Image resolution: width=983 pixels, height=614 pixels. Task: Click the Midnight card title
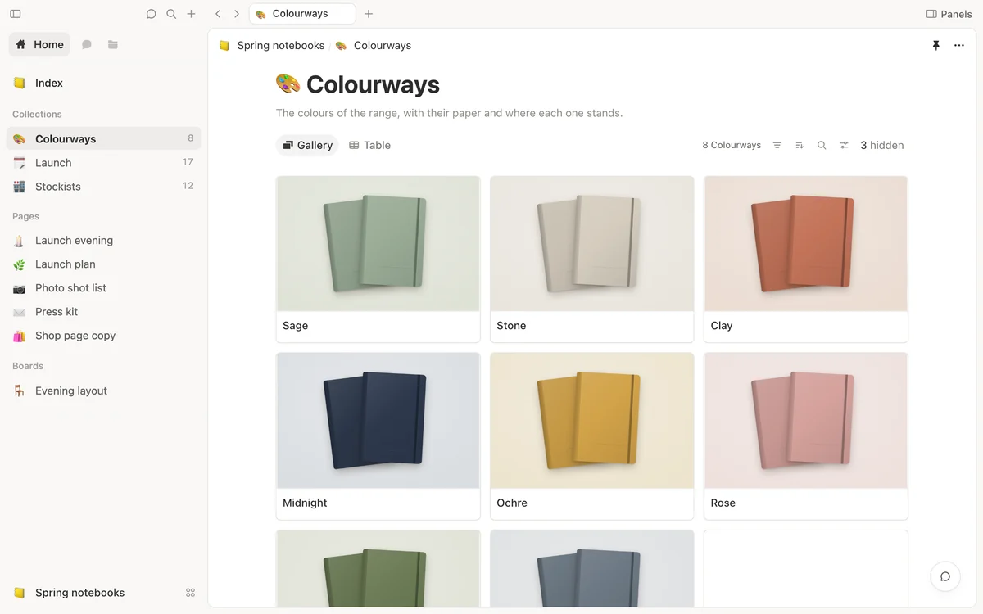[305, 503]
